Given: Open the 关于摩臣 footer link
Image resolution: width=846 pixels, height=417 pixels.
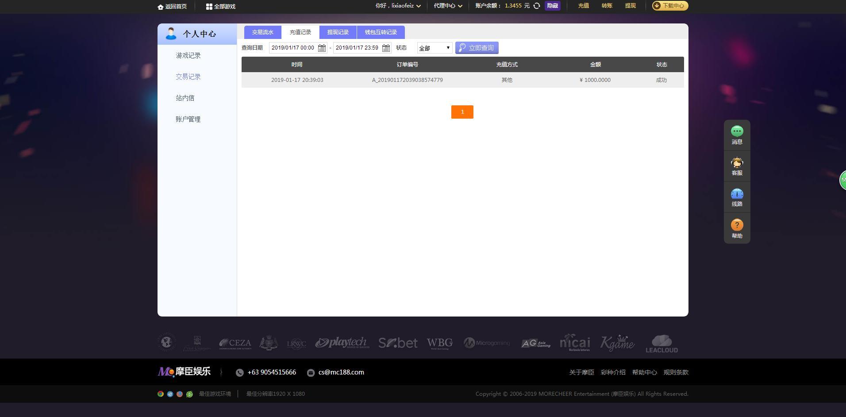Looking at the screenshot, I should pyautogui.click(x=581, y=373).
